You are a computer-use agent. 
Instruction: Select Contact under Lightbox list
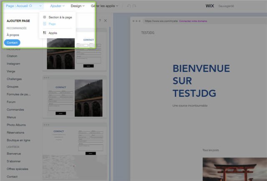click(12, 176)
